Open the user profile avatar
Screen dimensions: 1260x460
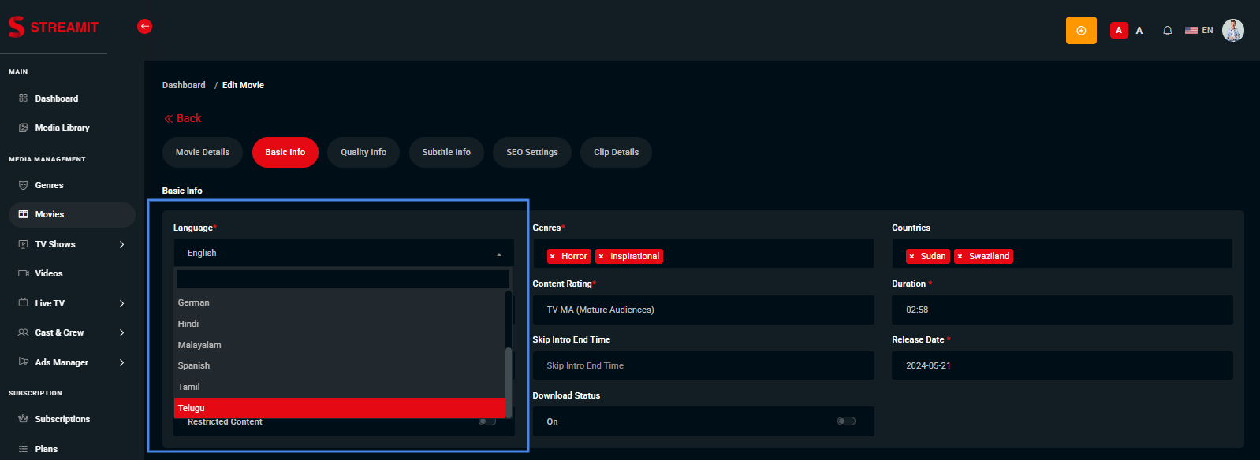[1232, 30]
